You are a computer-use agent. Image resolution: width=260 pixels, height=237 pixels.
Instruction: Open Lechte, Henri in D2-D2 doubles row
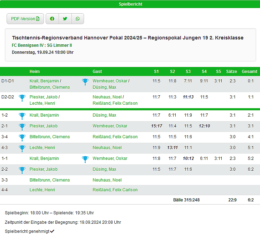point(42,103)
